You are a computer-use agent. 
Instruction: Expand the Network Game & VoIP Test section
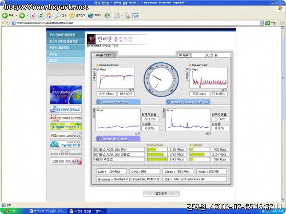[188, 102]
